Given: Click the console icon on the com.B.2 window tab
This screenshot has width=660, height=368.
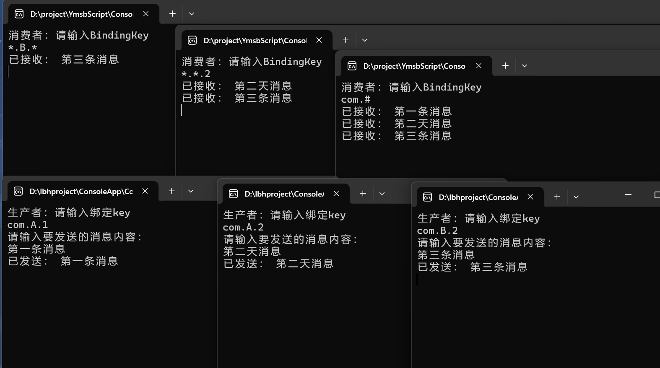Looking at the screenshot, I should [x=428, y=197].
